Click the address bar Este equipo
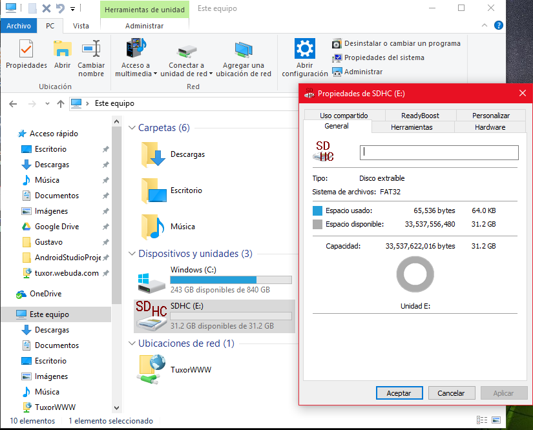The image size is (533, 430). point(114,103)
